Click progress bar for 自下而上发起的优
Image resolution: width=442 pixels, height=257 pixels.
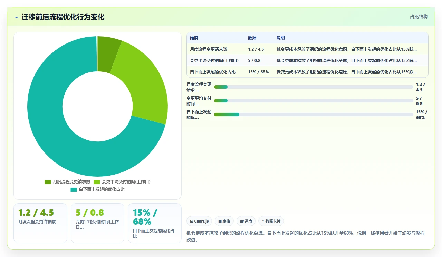pyautogui.click(x=314, y=115)
